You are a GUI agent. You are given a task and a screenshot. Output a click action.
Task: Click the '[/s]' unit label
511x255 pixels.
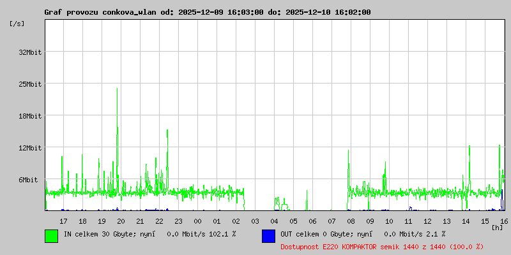click(x=17, y=24)
